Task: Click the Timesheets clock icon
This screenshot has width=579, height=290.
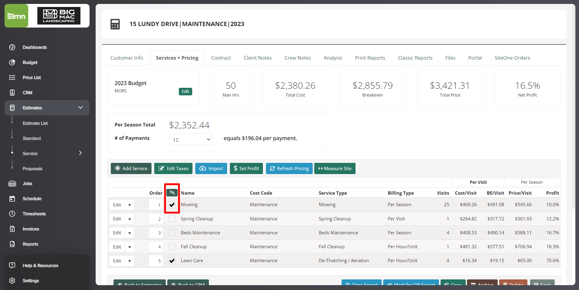Action: pos(12,214)
